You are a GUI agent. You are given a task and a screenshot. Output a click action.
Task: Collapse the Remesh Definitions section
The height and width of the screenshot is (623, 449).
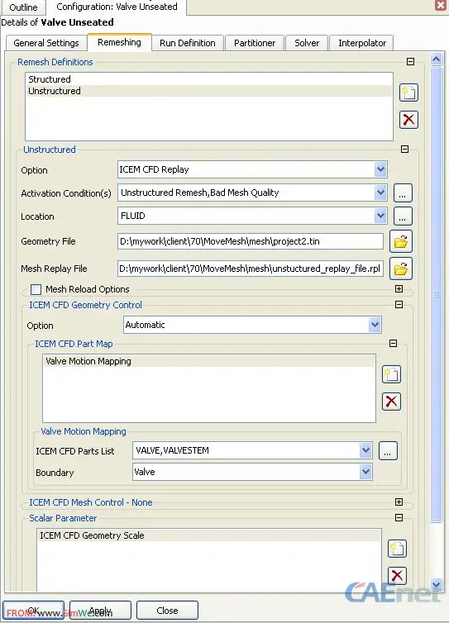(x=410, y=62)
